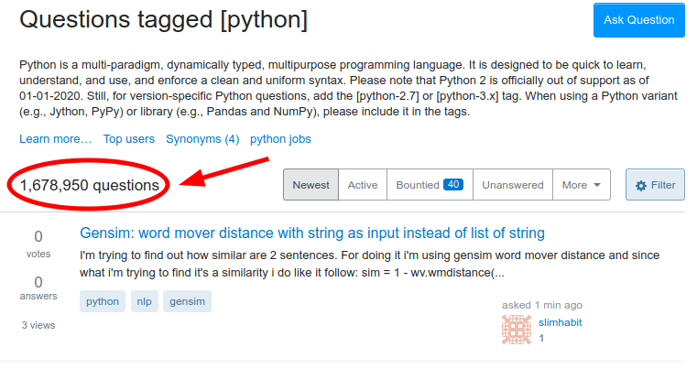This screenshot has width=697, height=369.
Task: Expand the More sorting options
Action: tap(582, 185)
